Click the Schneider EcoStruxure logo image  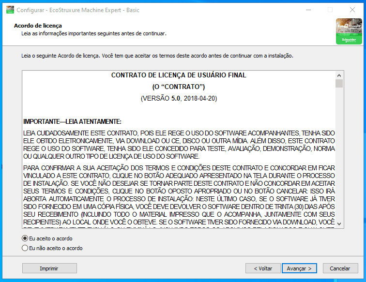click(349, 31)
